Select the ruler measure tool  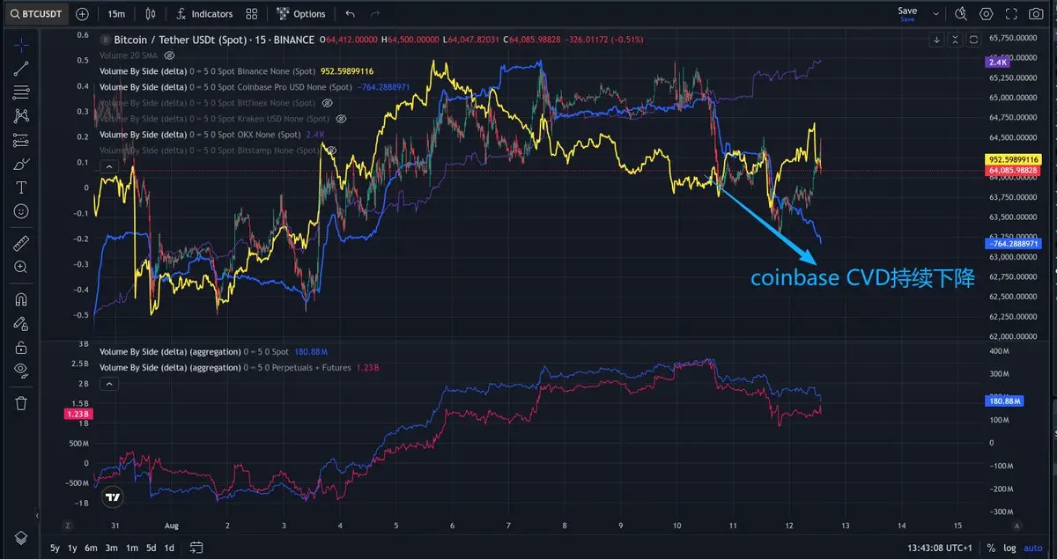click(21, 242)
